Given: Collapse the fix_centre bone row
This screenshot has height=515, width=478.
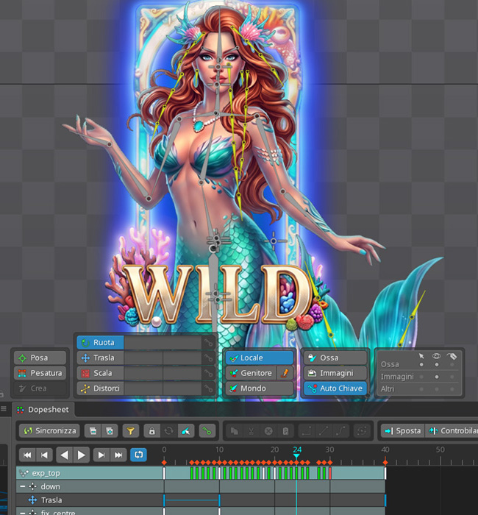Looking at the screenshot, I should click(x=22, y=512).
